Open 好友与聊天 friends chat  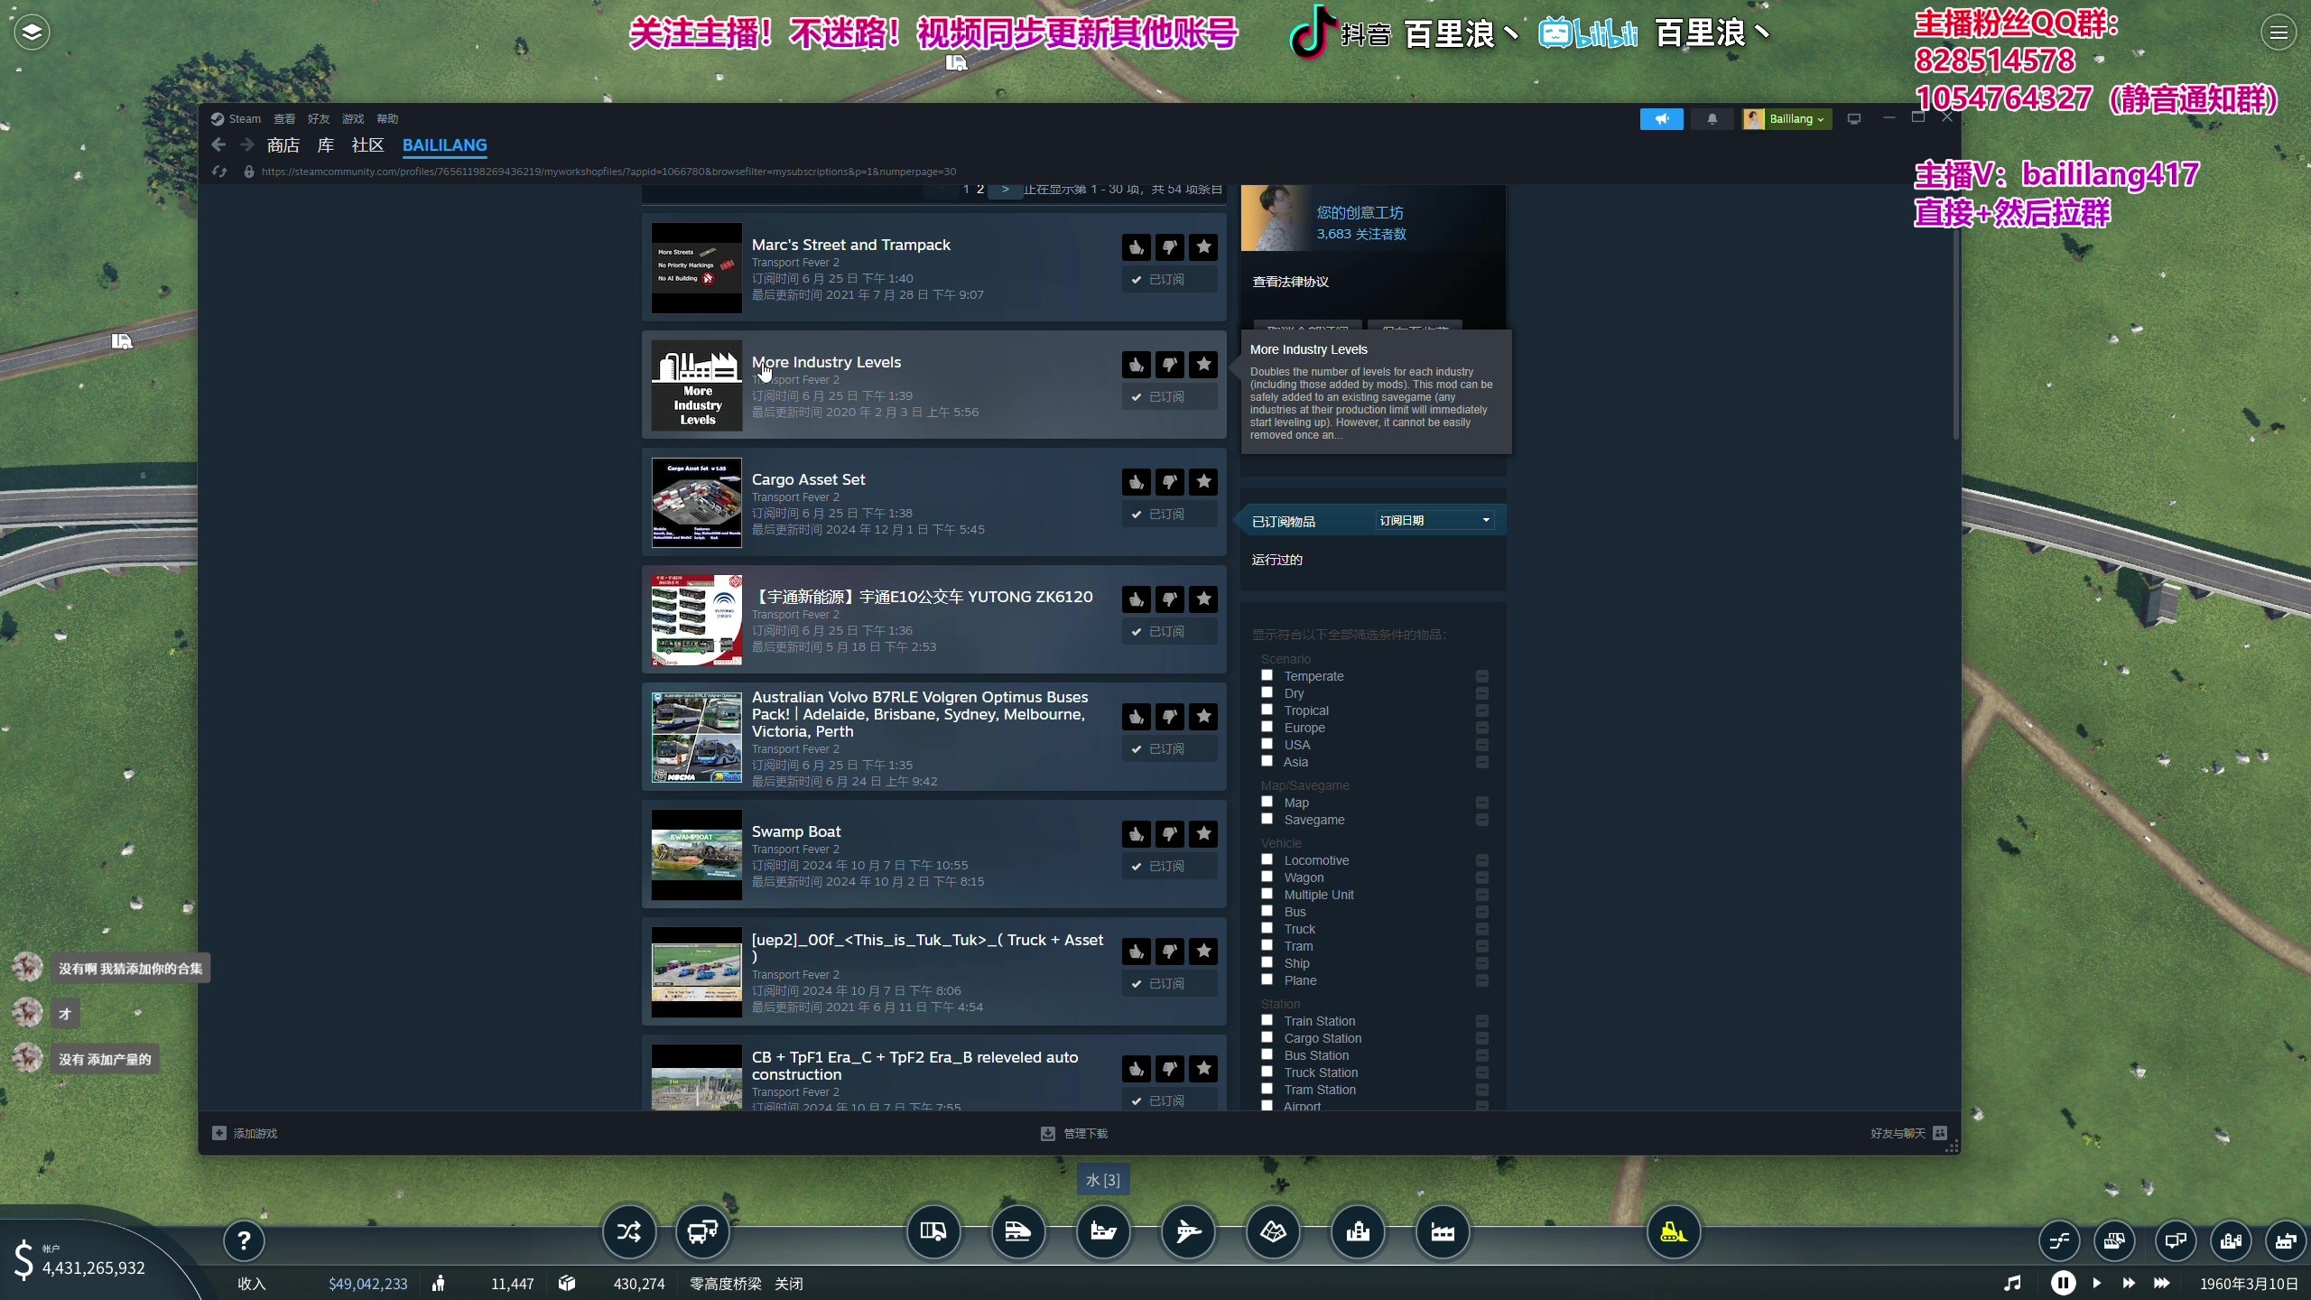point(1908,1134)
